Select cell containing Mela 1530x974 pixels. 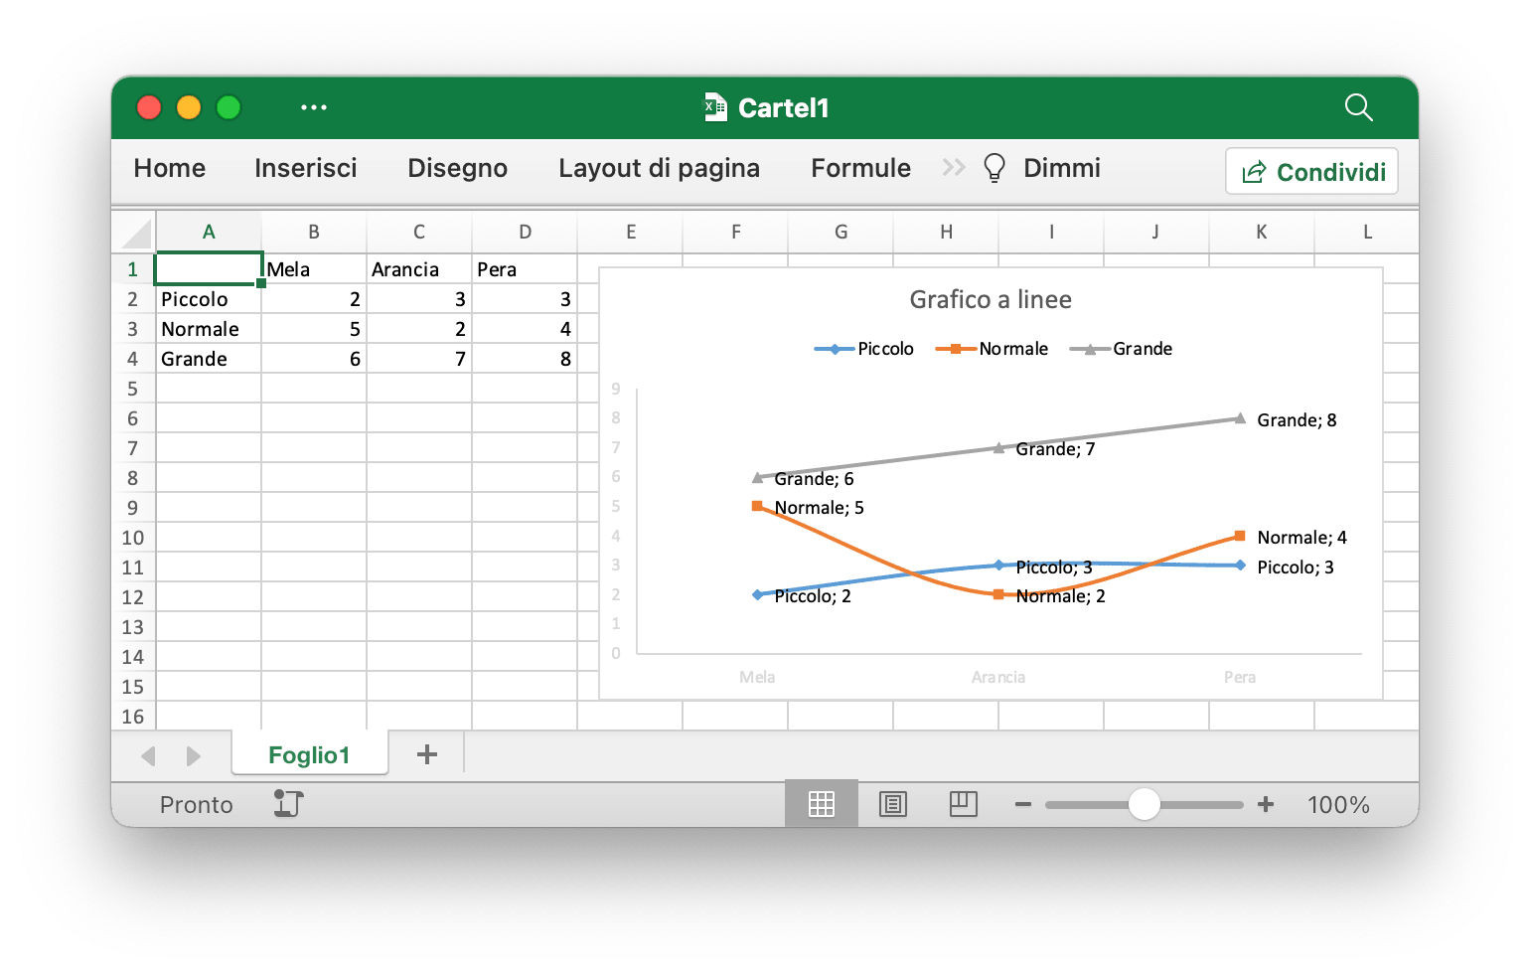coord(314,269)
